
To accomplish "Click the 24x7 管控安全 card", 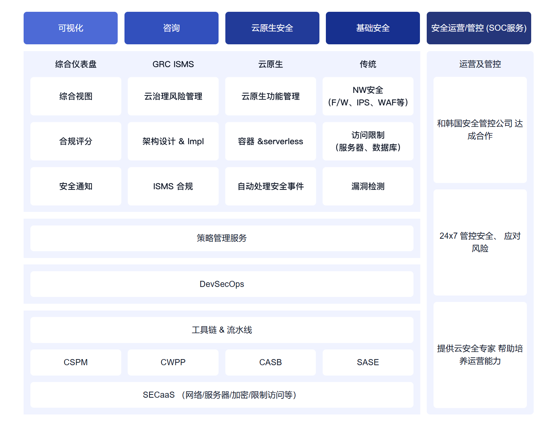I will pyautogui.click(x=480, y=242).
